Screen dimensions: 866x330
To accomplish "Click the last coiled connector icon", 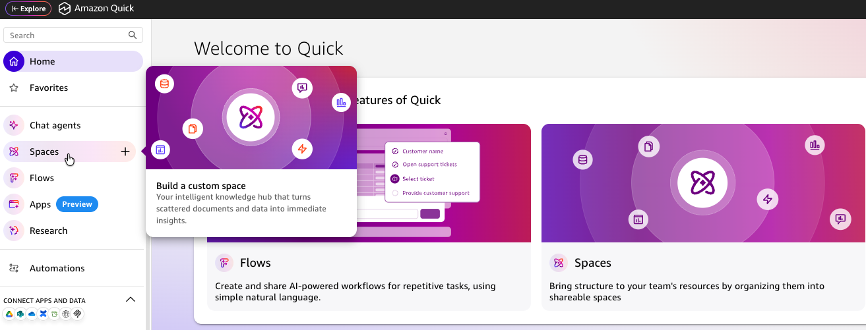I will coord(77,314).
